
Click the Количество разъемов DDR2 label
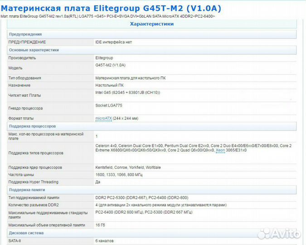click(34, 205)
